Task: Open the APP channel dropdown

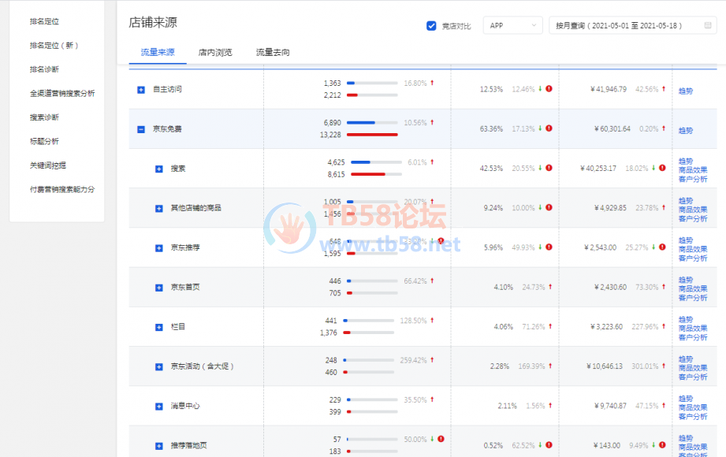Action: click(x=512, y=25)
